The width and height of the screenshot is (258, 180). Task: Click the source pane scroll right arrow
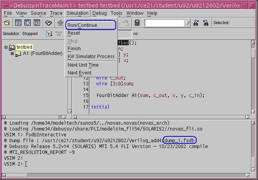tap(248, 117)
